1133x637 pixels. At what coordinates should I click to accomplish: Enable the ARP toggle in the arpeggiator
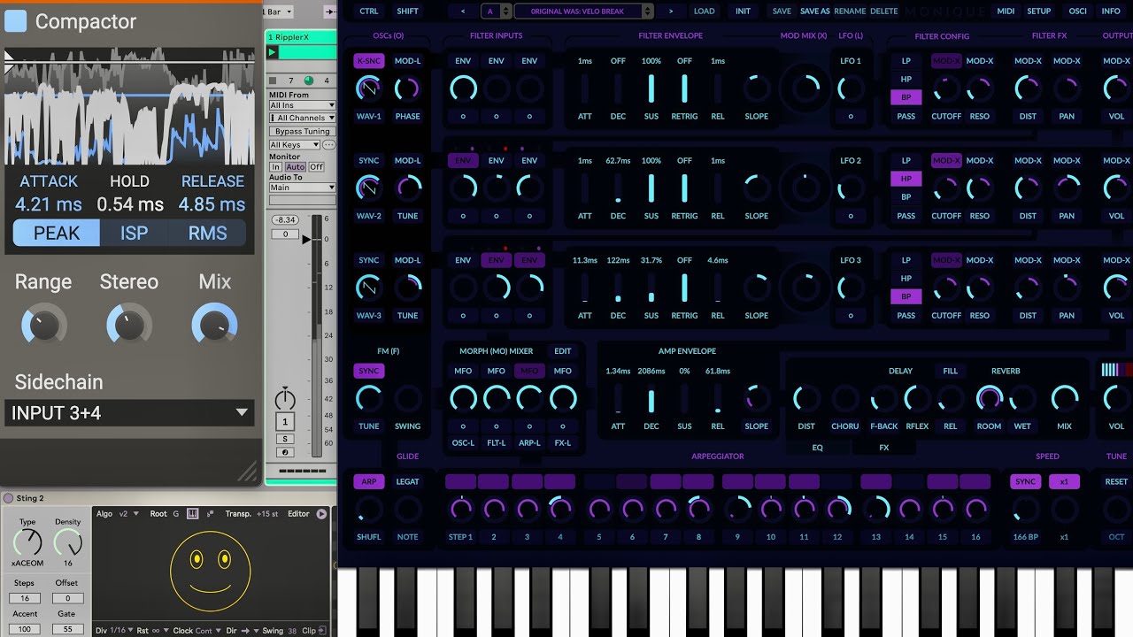[368, 482]
